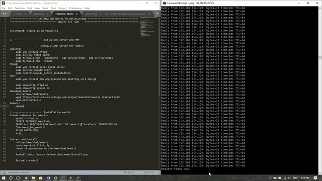Open the Windows Start menu
The image size is (322, 181).
(4, 178)
